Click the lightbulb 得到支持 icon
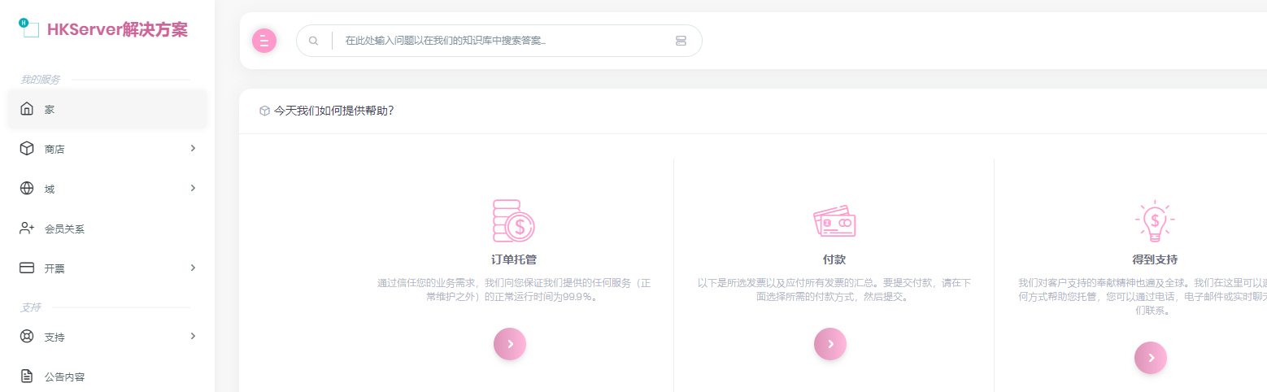This screenshot has width=1267, height=392. [x=1154, y=220]
